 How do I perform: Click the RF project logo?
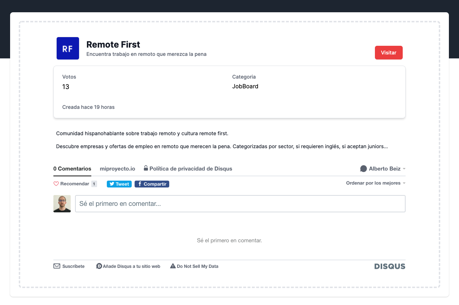tap(68, 48)
